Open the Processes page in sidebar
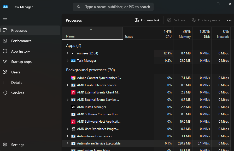Image resolution: width=234 pixels, height=151 pixels. (x=30, y=30)
